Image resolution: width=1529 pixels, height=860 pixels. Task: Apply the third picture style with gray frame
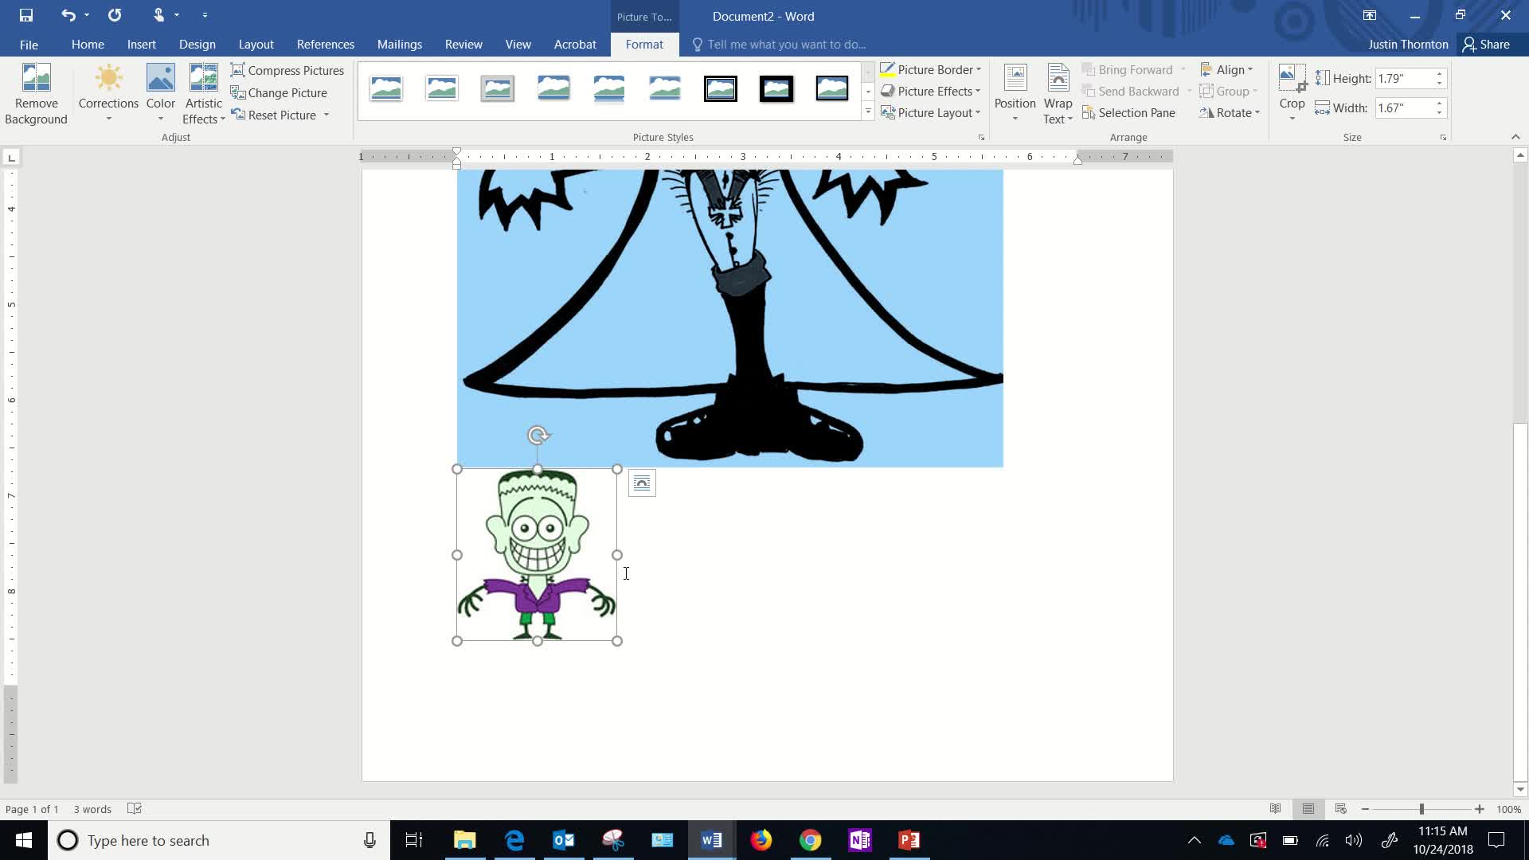pyautogui.click(x=498, y=88)
